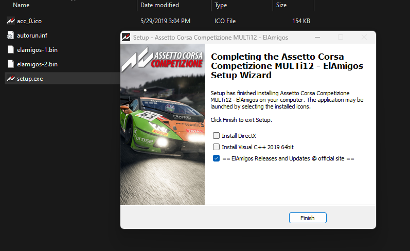Click the date 5/29/2019 3:04 PM
The height and width of the screenshot is (251, 410).
[165, 21]
